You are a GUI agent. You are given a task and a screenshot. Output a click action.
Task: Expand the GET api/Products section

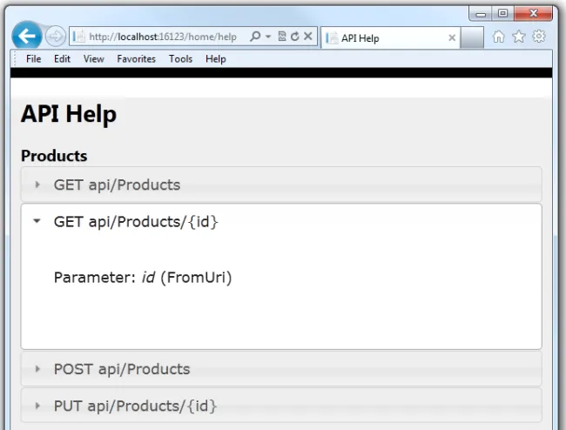pos(117,185)
